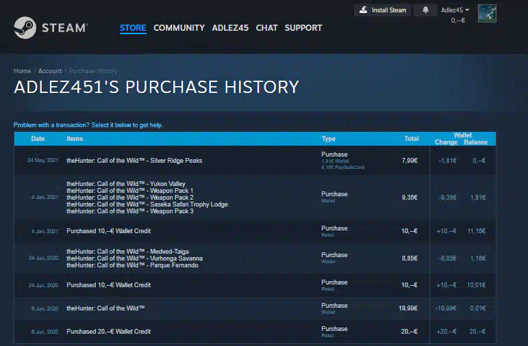Click the Type column header
This screenshot has width=528, height=346.
click(328, 139)
